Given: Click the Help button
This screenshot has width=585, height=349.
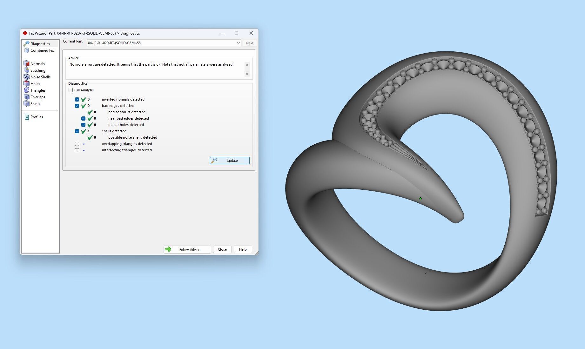Looking at the screenshot, I should [243, 249].
